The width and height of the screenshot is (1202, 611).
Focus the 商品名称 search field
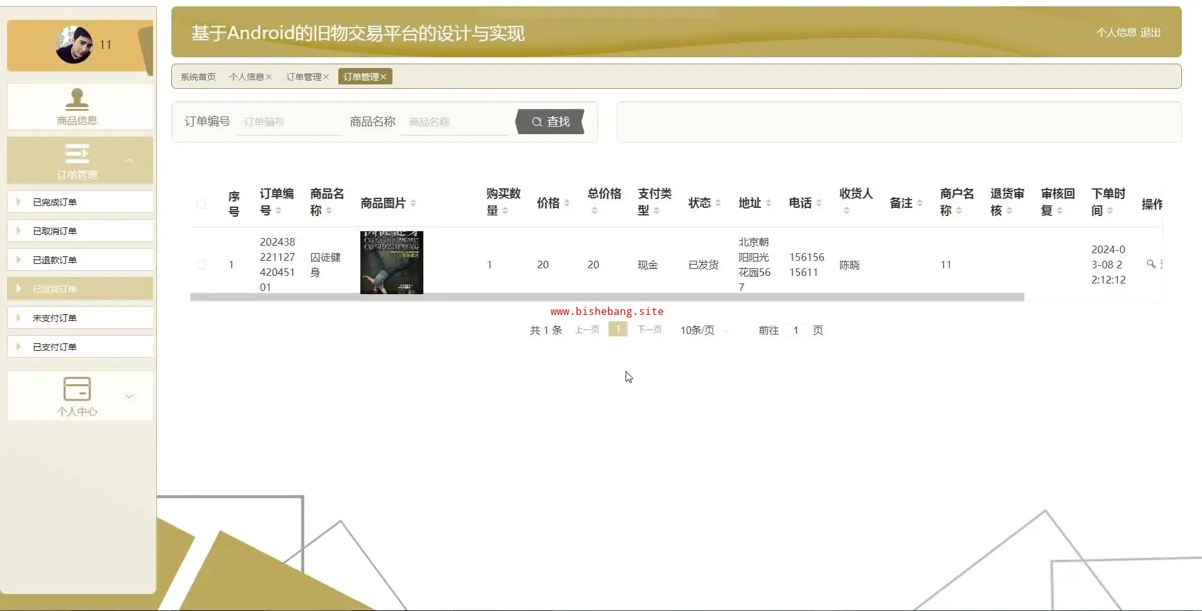(455, 122)
